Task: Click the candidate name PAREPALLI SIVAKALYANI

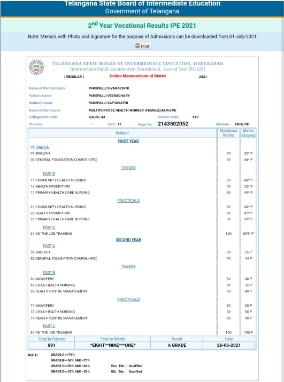Action: click(109, 88)
